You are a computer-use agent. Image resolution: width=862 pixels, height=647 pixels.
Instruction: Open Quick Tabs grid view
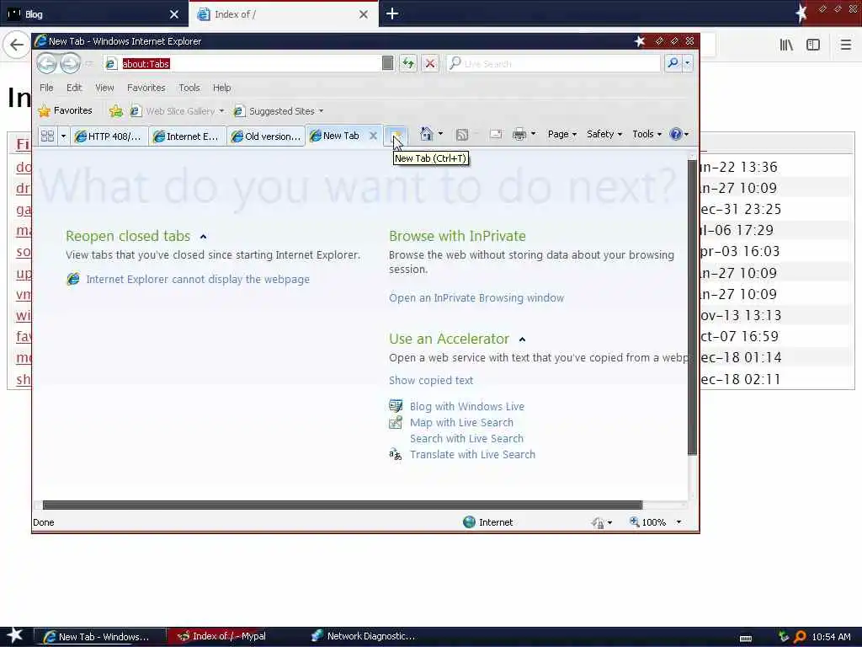47,136
